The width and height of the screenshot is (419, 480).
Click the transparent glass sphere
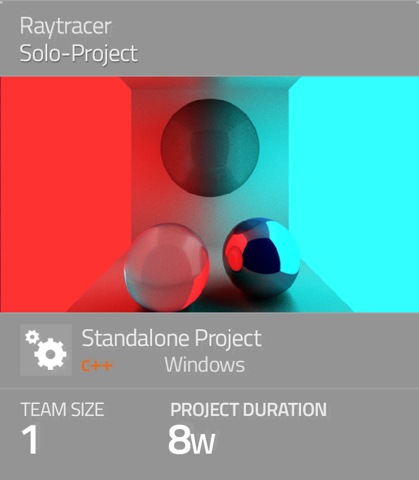point(166,266)
